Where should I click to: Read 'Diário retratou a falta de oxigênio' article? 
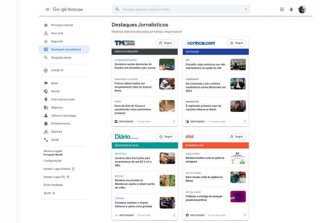204,179
